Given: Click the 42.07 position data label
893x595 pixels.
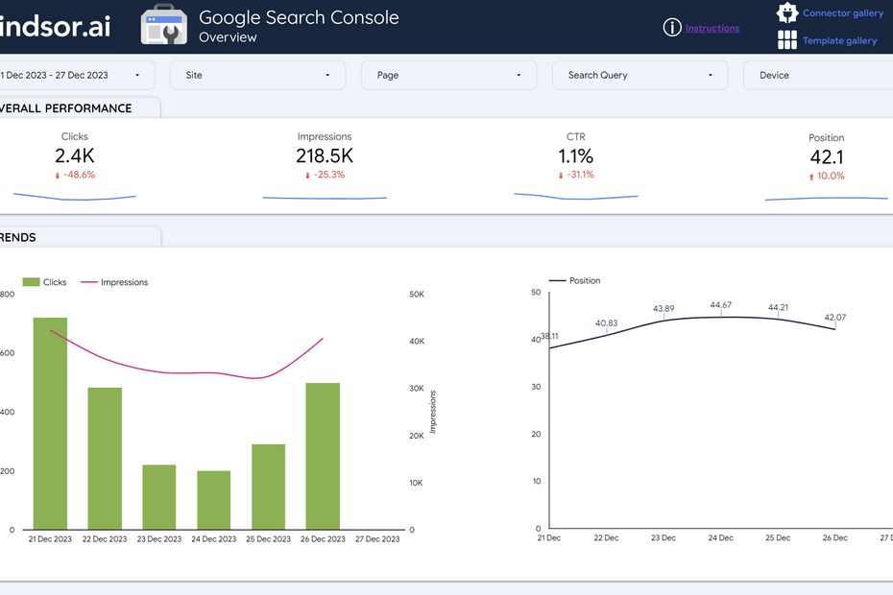Looking at the screenshot, I should coord(835,317).
